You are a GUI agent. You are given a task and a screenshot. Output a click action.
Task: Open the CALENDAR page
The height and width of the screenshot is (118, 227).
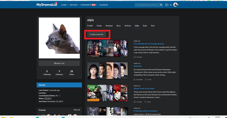103,5
